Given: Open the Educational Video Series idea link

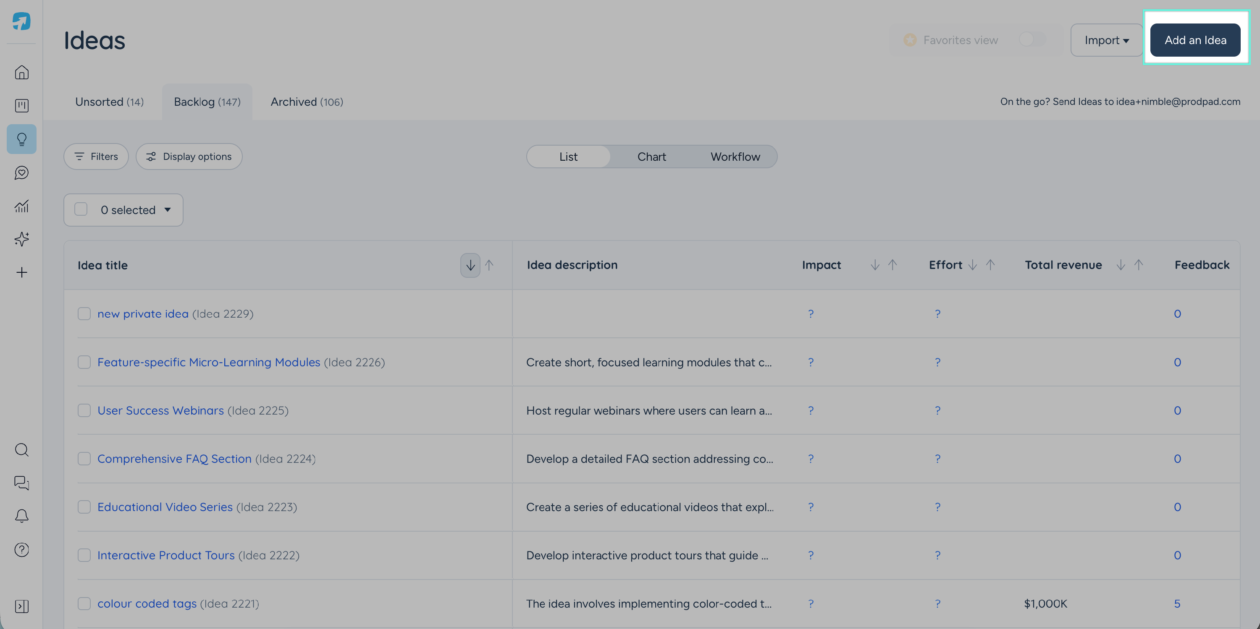Looking at the screenshot, I should click(165, 507).
